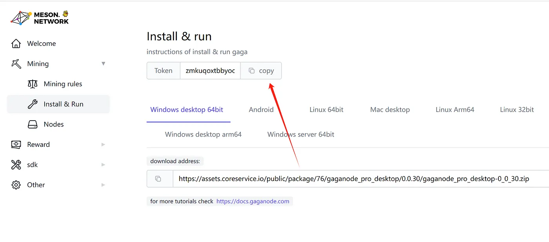This screenshot has width=549, height=242.
Task: Switch to the Mac desktop tab
Action: click(x=390, y=110)
